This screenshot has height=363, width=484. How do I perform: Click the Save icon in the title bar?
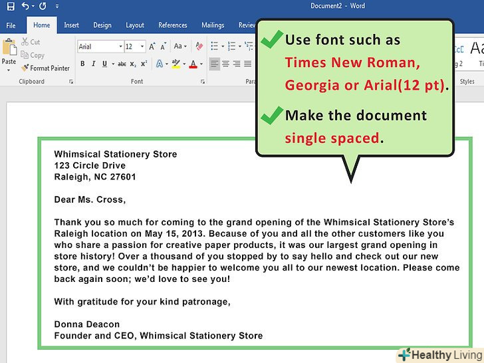click(11, 6)
